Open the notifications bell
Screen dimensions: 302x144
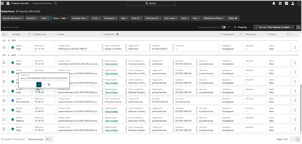click(274, 3)
